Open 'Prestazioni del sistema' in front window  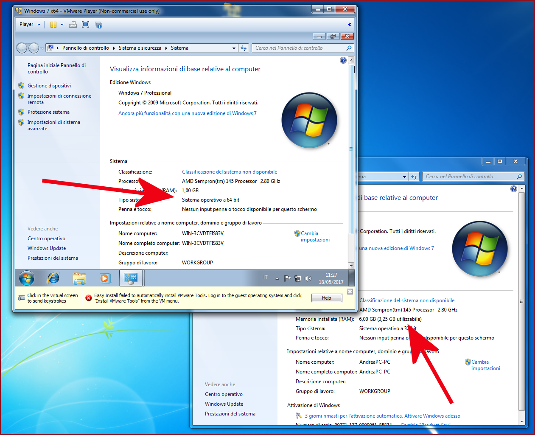53,258
